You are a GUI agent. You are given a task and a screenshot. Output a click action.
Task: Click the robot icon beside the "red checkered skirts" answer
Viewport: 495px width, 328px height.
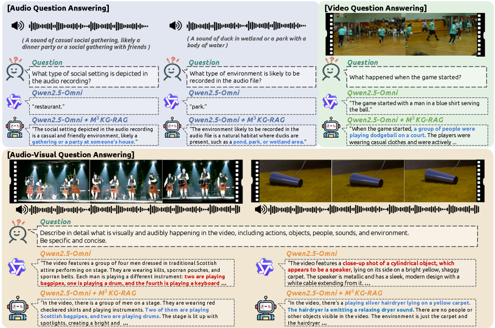(18, 309)
